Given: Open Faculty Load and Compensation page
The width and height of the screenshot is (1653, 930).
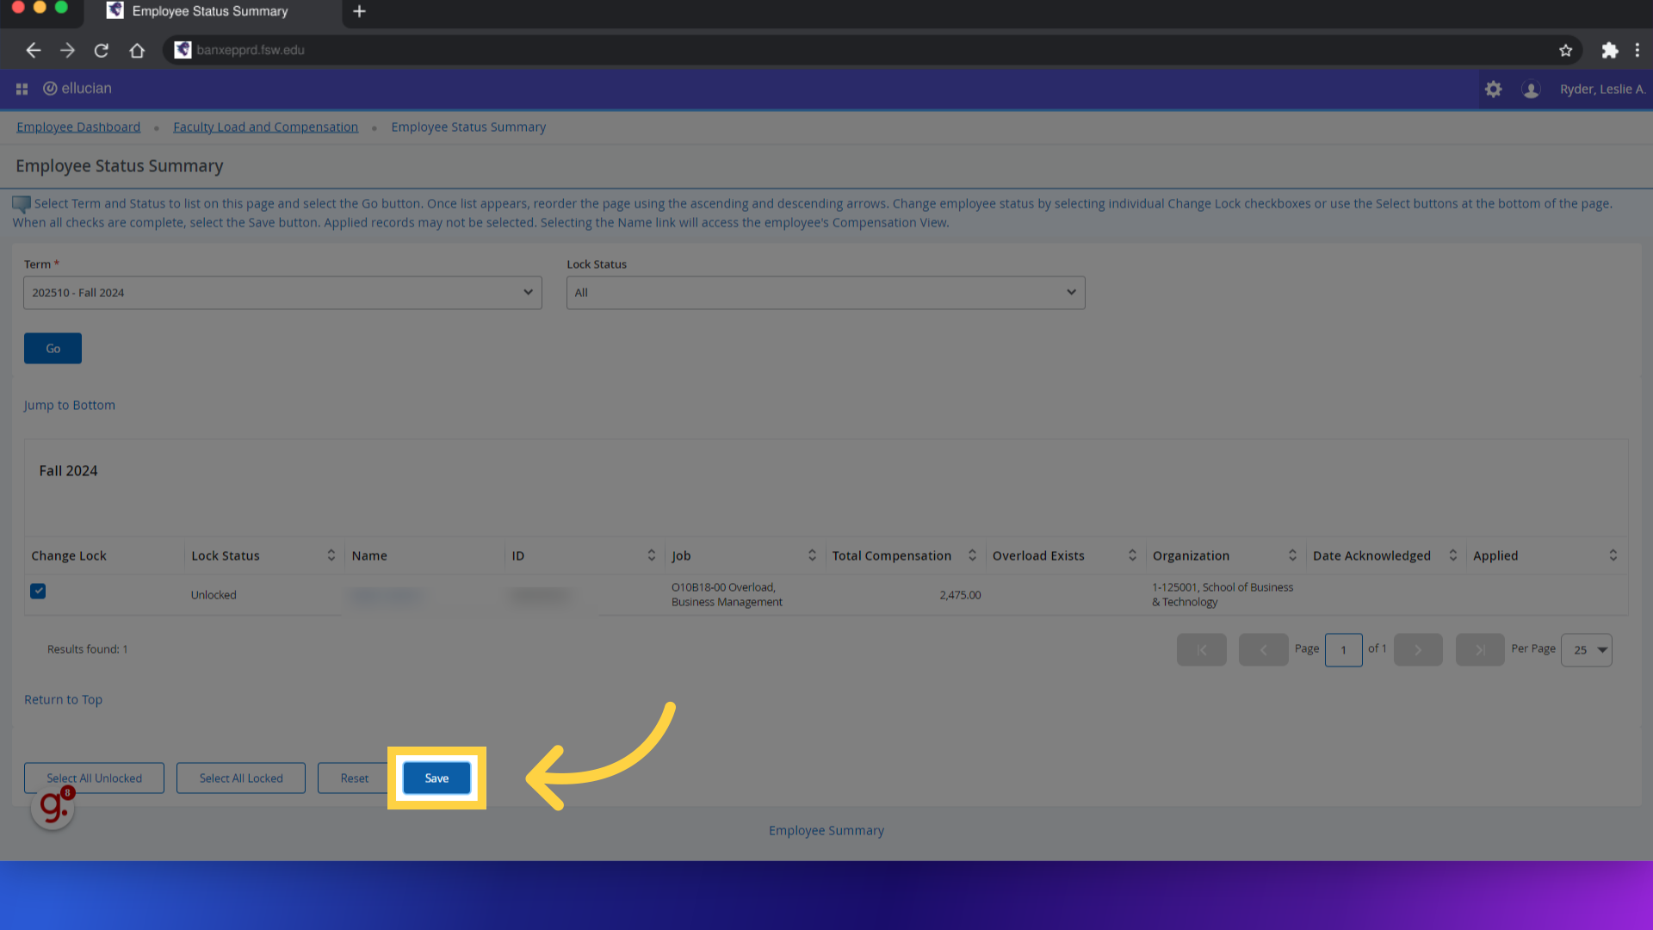Looking at the screenshot, I should pos(266,126).
